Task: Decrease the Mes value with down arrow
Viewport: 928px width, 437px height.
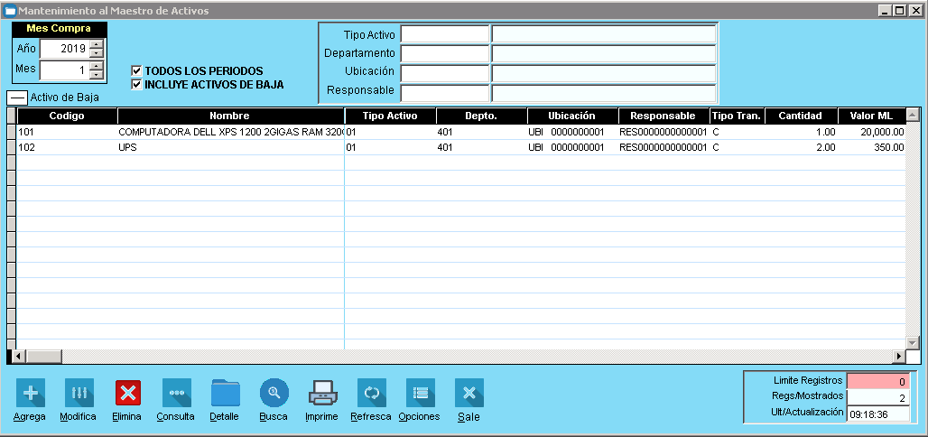Action: 96,75
